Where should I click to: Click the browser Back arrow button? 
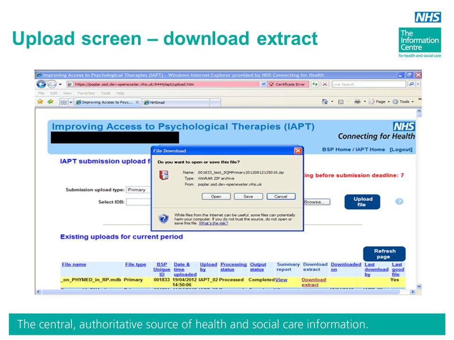(42, 84)
